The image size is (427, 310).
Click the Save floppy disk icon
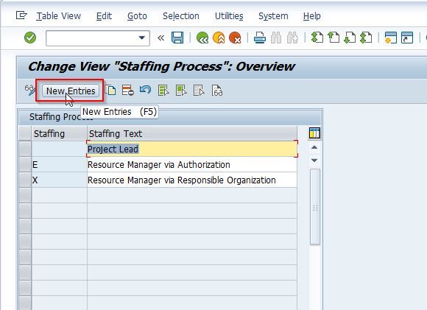point(177,38)
